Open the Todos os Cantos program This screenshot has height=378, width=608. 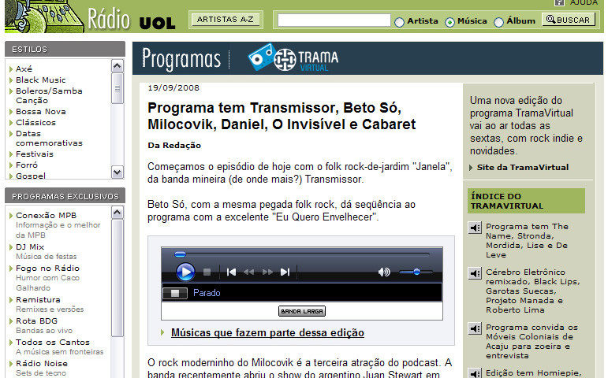pyautogui.click(x=53, y=343)
